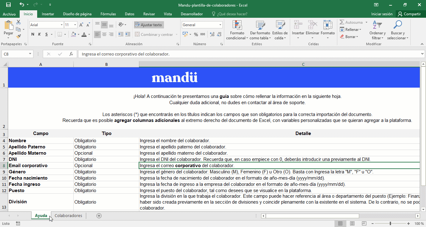Switch to the Insertar ribbon tab

[48, 14]
